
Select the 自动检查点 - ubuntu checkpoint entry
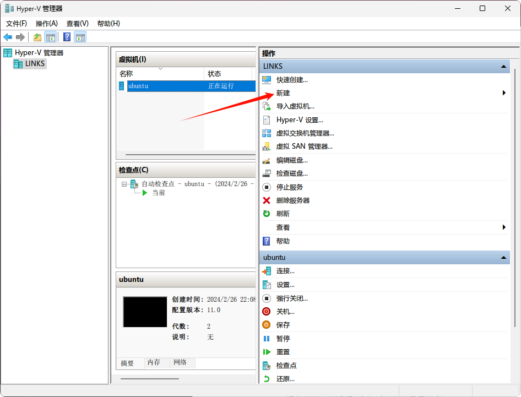(198, 184)
